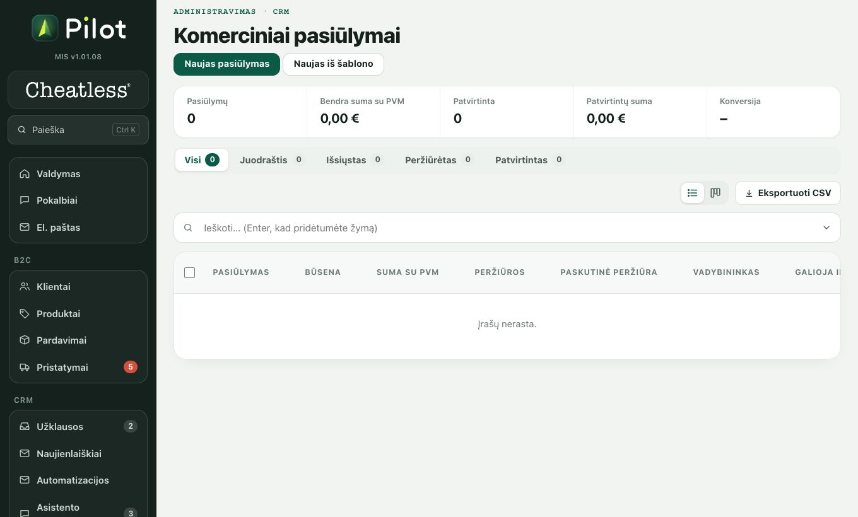Click the Užklausos inbox icon

click(25, 427)
